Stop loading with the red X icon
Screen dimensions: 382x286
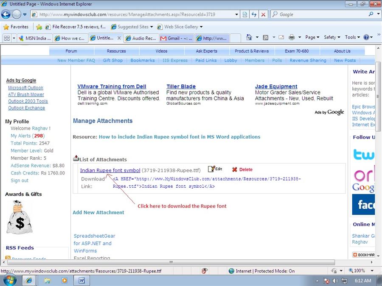pos(263,14)
